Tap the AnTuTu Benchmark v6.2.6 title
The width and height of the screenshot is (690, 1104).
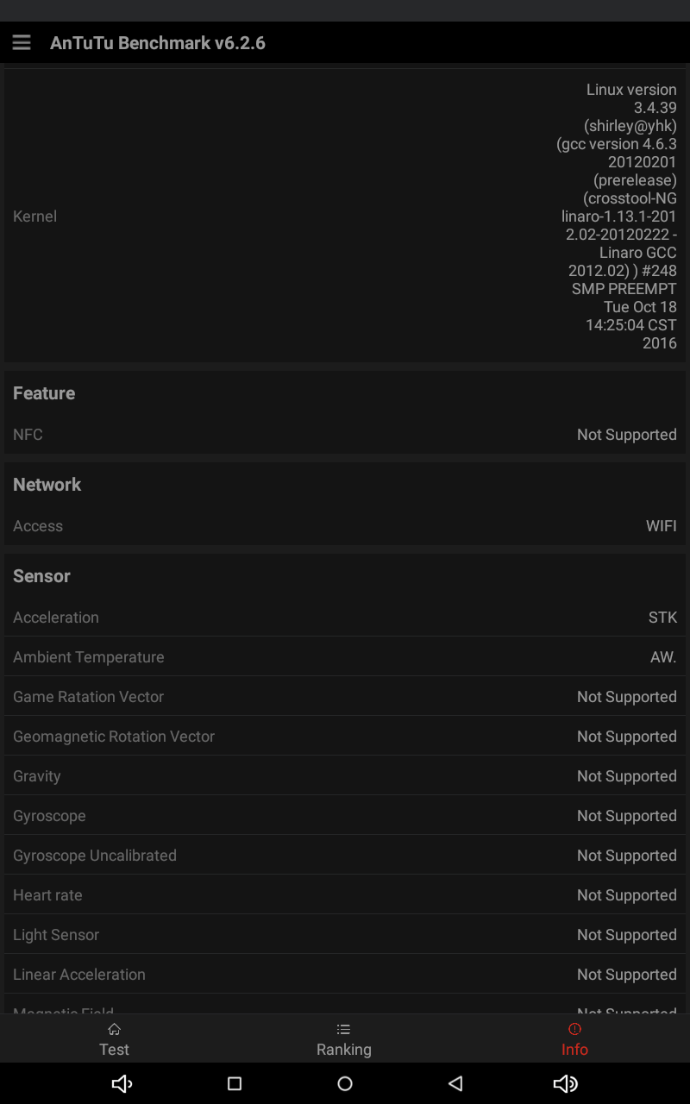158,43
